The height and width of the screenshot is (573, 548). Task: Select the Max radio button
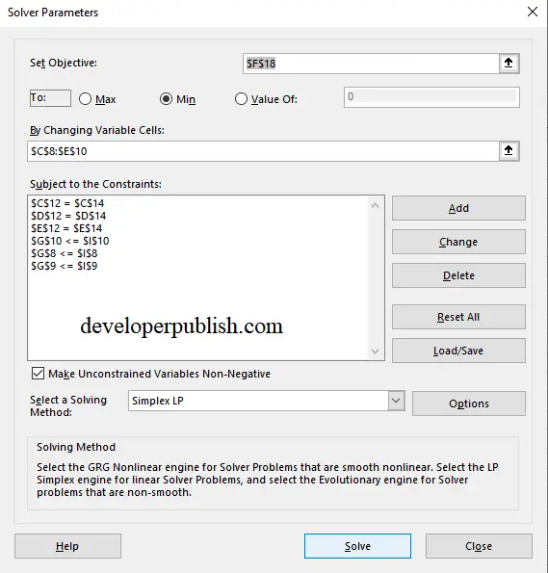pos(85,99)
